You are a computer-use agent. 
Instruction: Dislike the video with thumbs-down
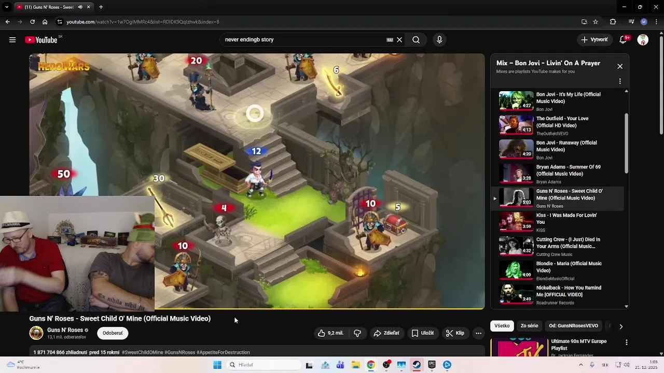(357, 333)
